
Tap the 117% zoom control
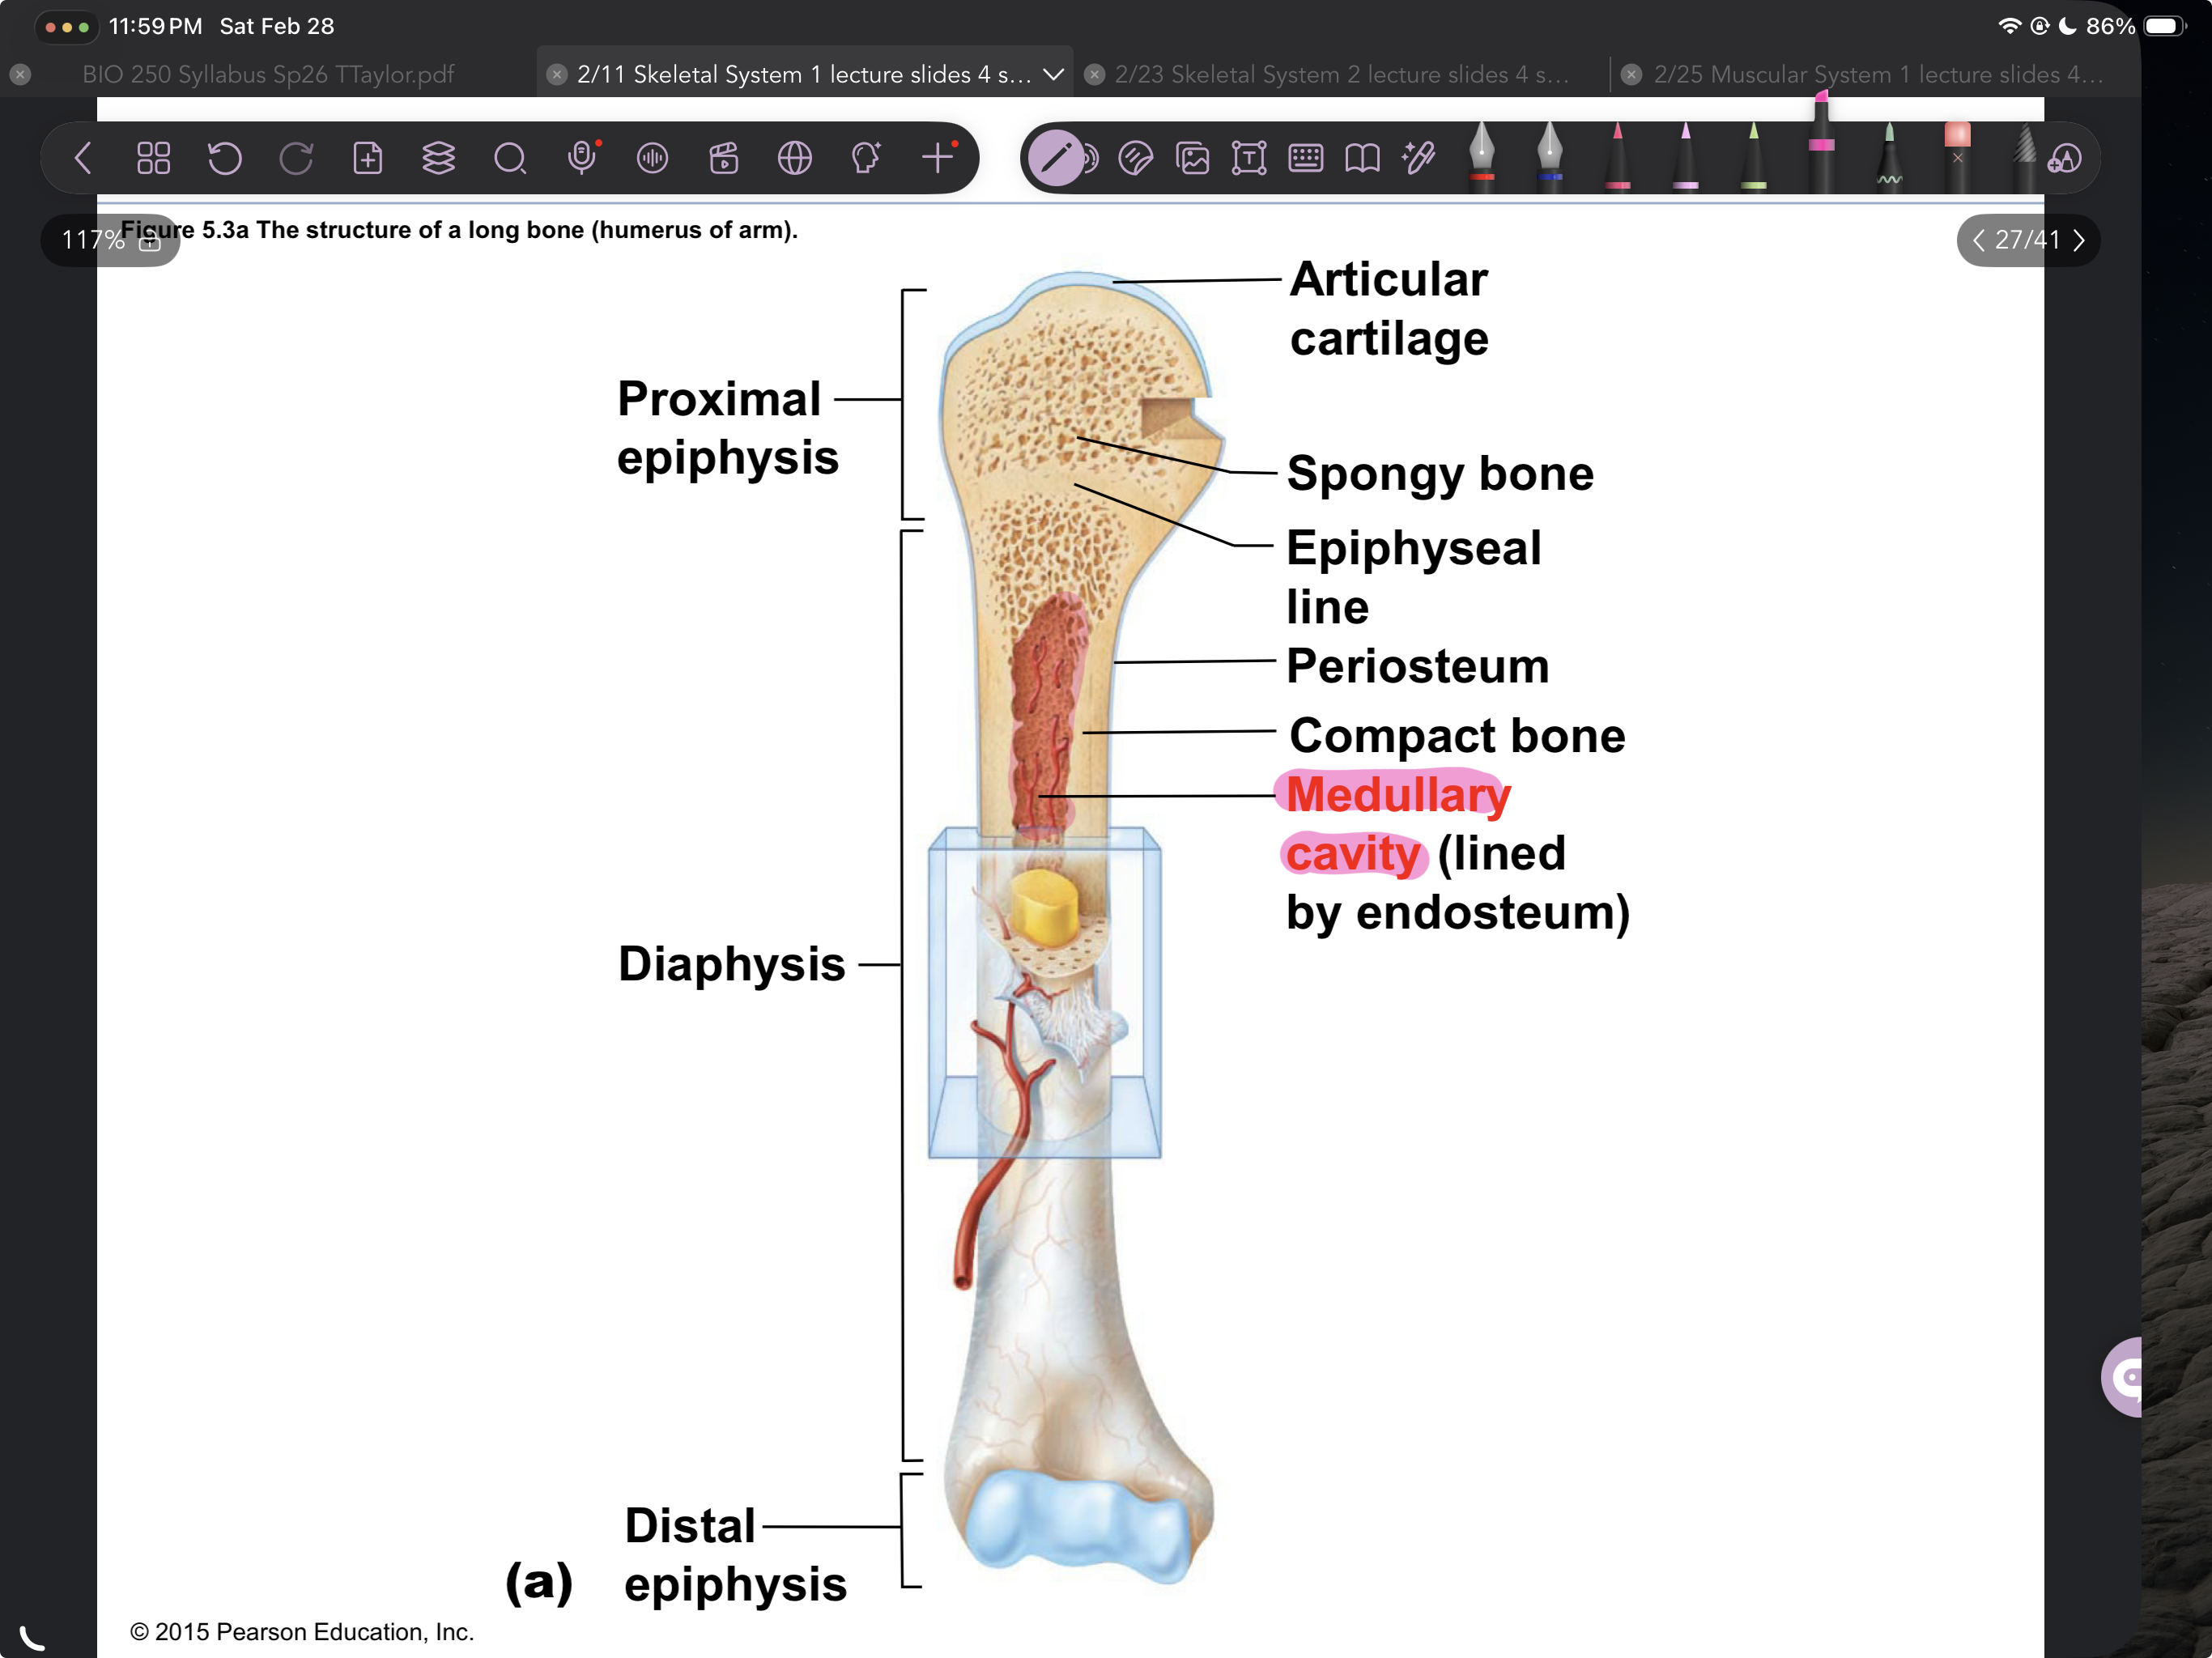click(89, 240)
